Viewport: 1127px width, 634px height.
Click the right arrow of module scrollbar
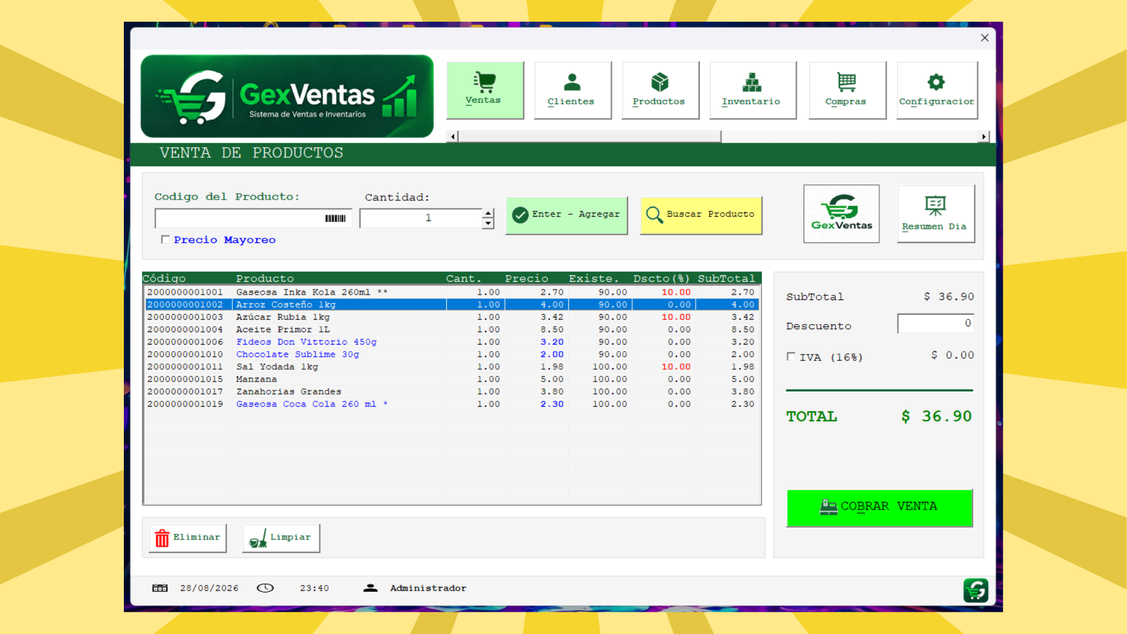coord(984,137)
